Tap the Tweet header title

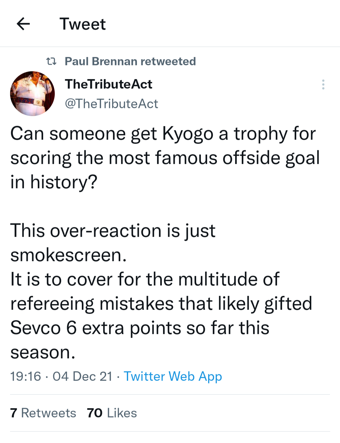tap(82, 24)
